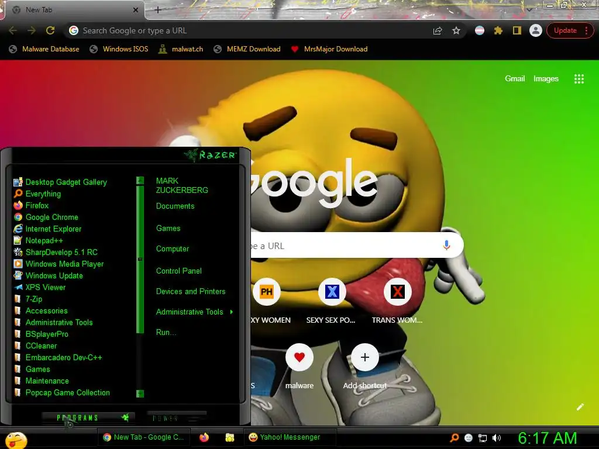The width and height of the screenshot is (599, 449).
Task: Click the Everything search tray icon
Action: tap(454, 438)
